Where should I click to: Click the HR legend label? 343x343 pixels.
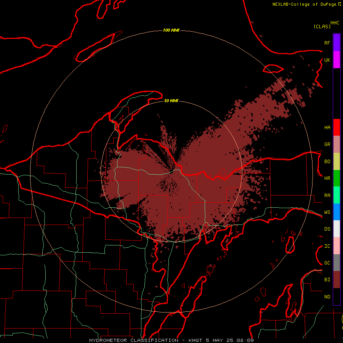point(327,178)
